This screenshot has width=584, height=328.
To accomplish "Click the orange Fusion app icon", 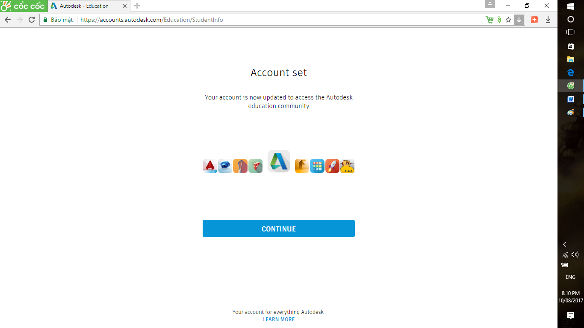I will click(302, 166).
